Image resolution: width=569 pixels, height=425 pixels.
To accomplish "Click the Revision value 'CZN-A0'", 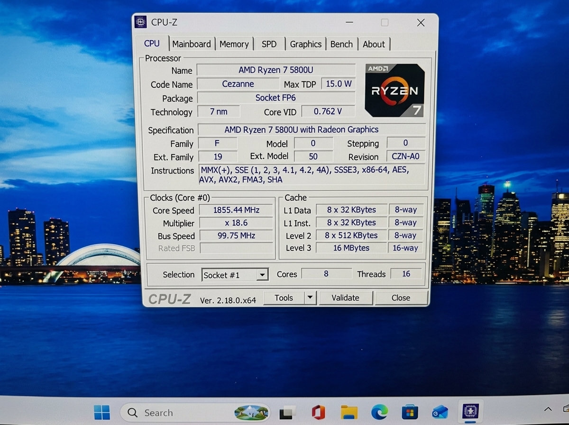I will point(405,156).
